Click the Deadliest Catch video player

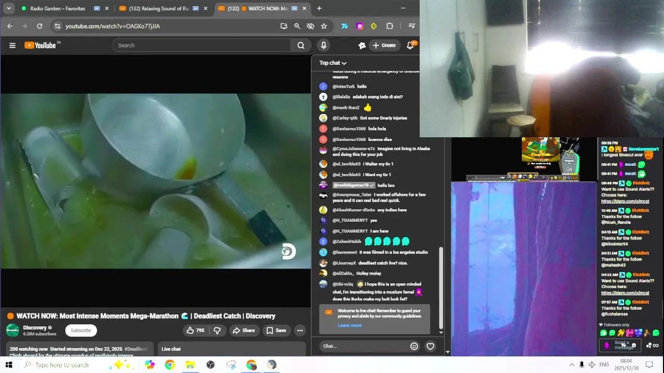(x=155, y=181)
